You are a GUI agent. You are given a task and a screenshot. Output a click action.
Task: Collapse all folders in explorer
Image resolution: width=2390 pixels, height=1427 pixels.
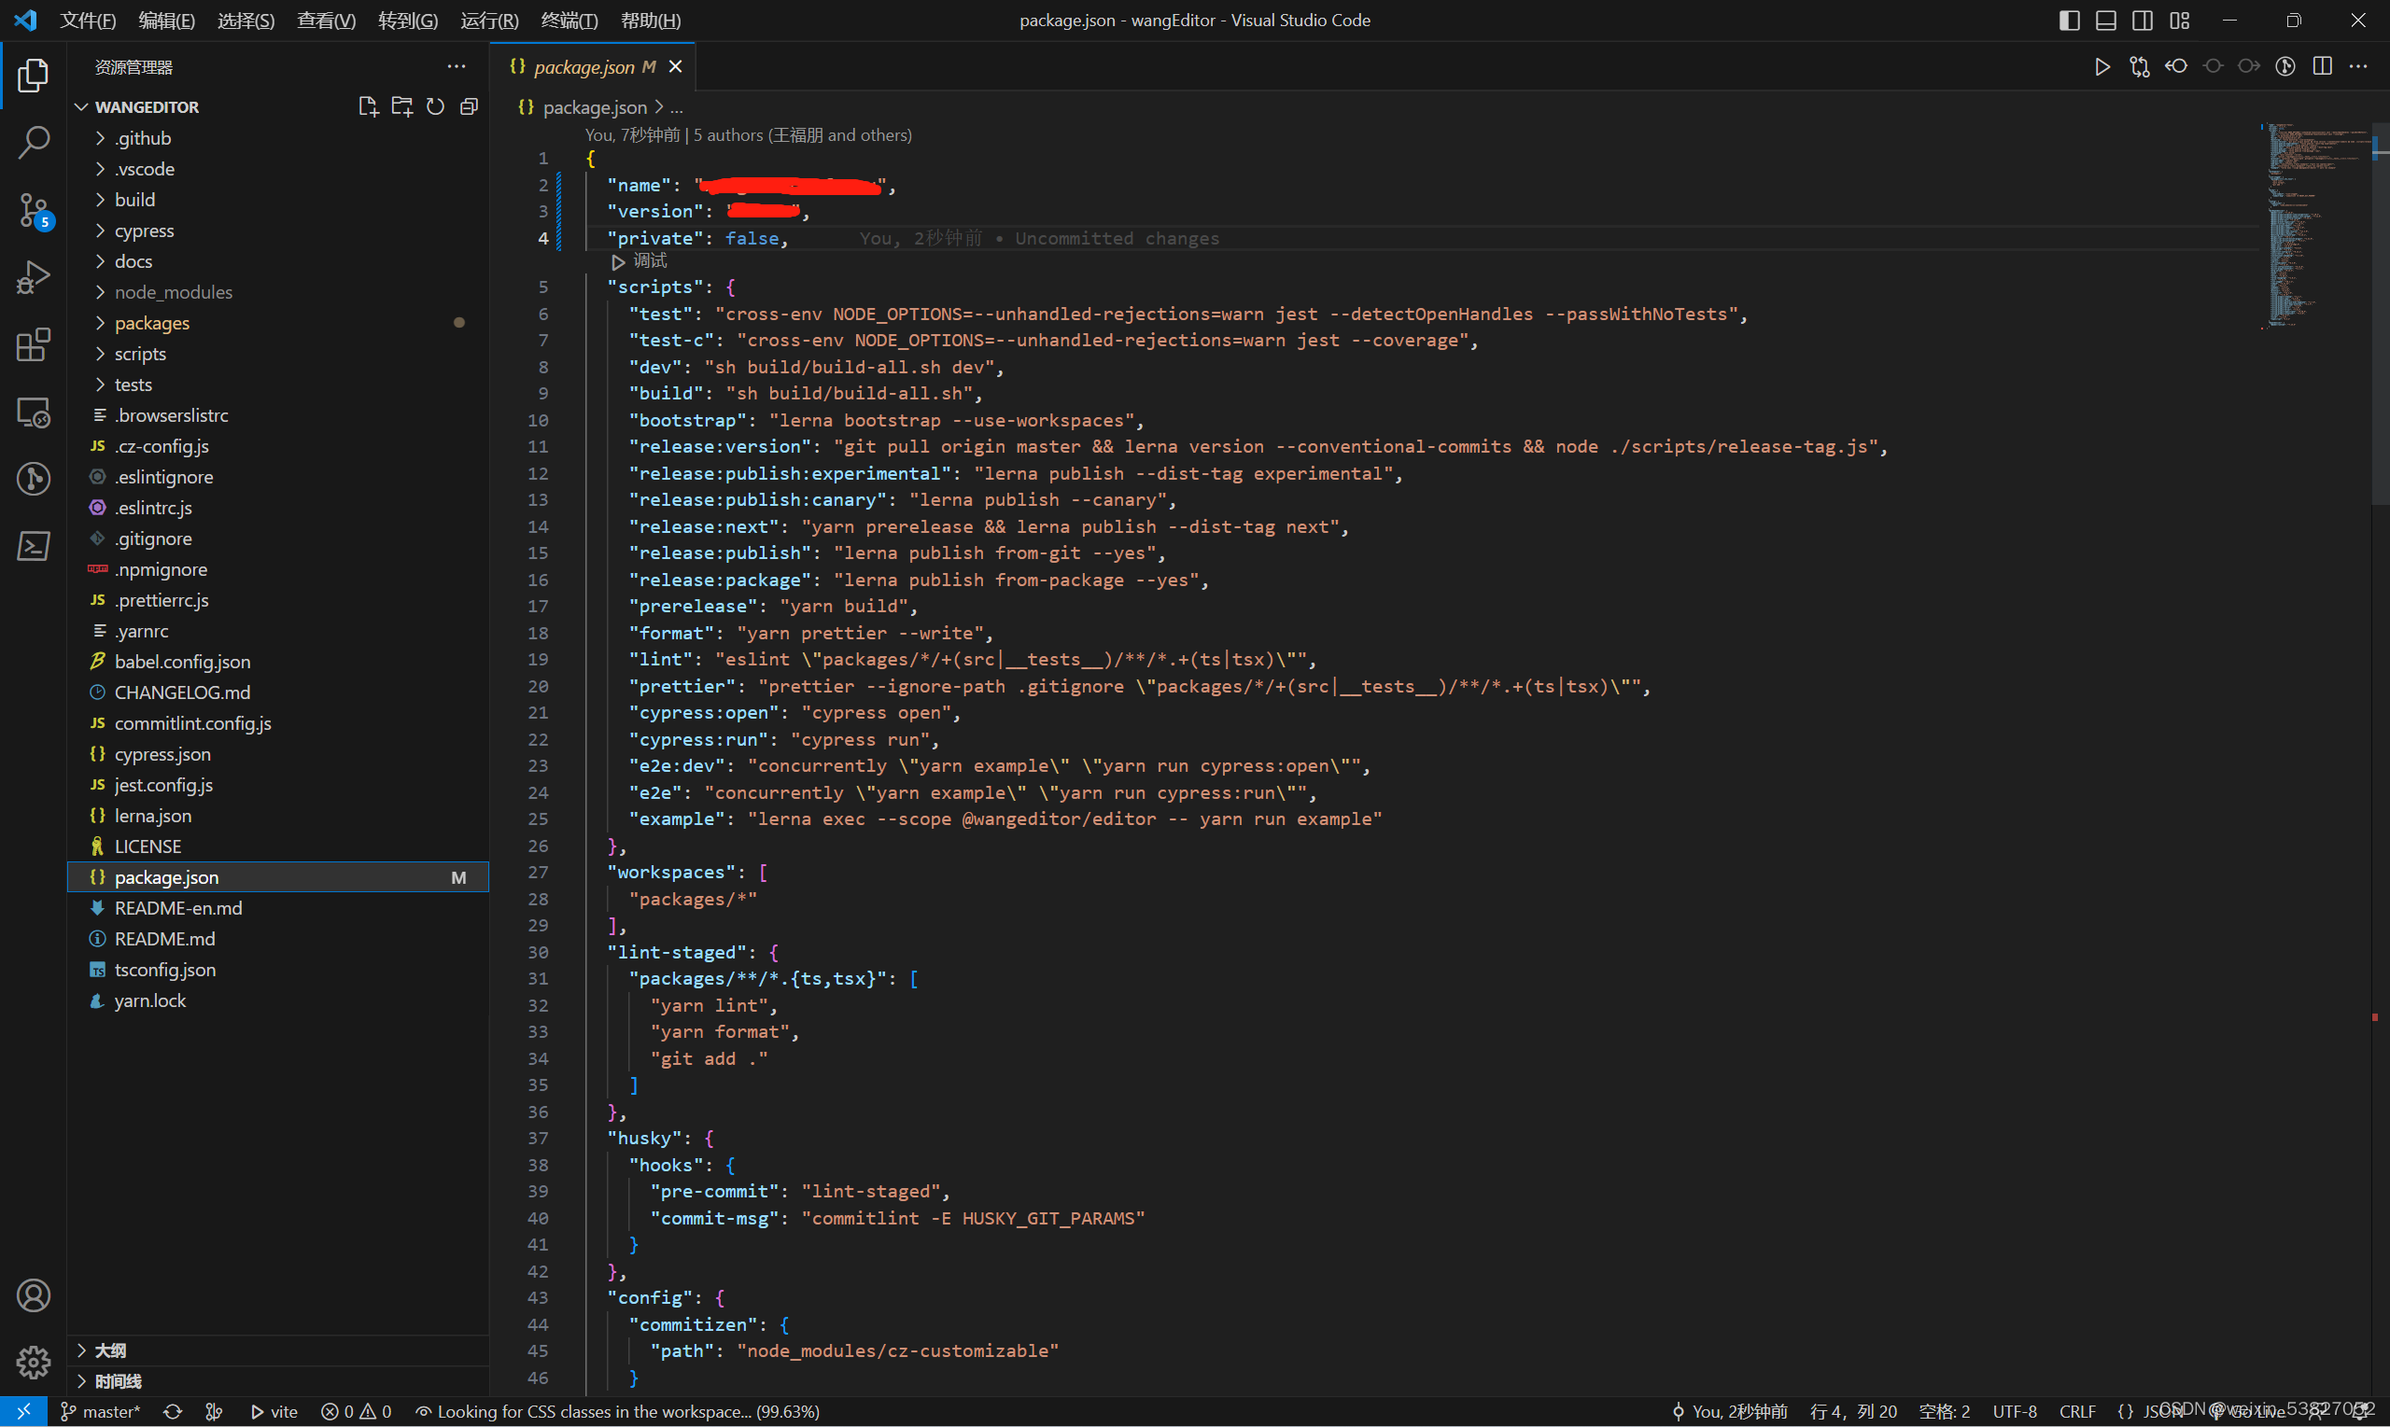tap(470, 106)
